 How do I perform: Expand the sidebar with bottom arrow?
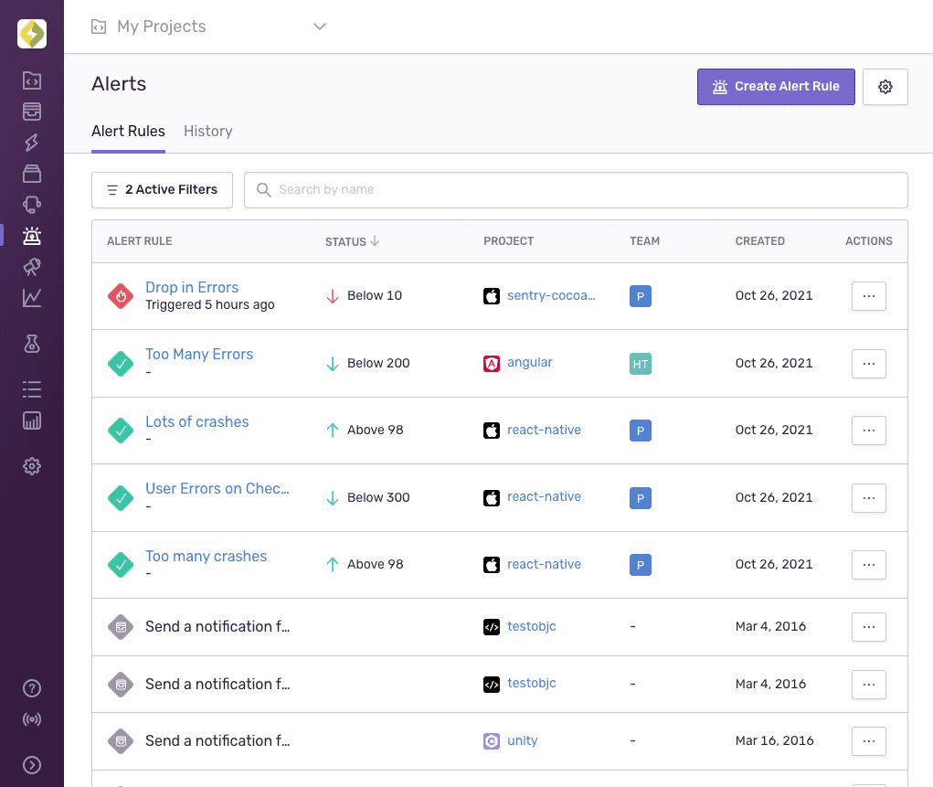32,765
